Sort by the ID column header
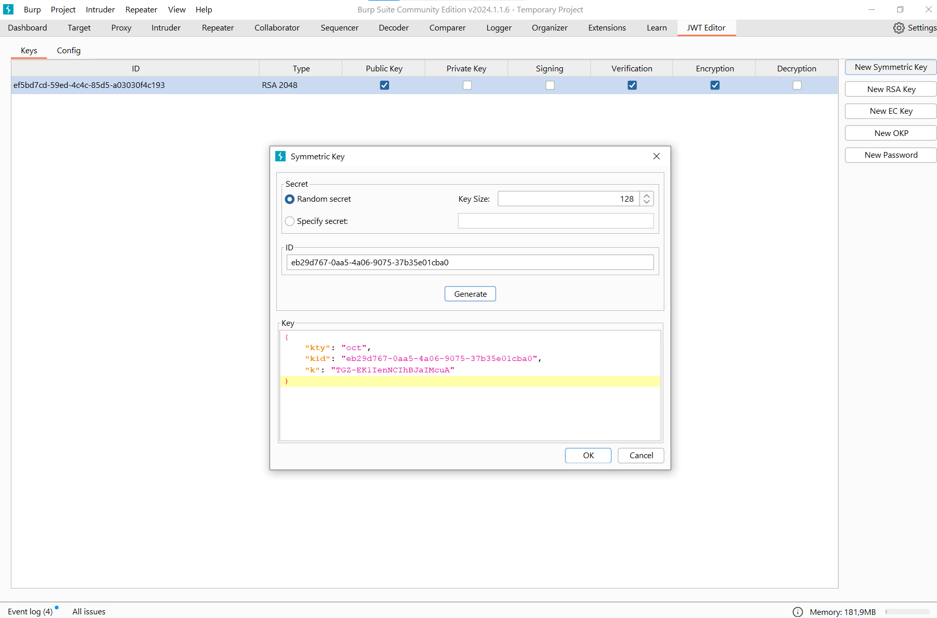The image size is (937, 618). point(136,69)
